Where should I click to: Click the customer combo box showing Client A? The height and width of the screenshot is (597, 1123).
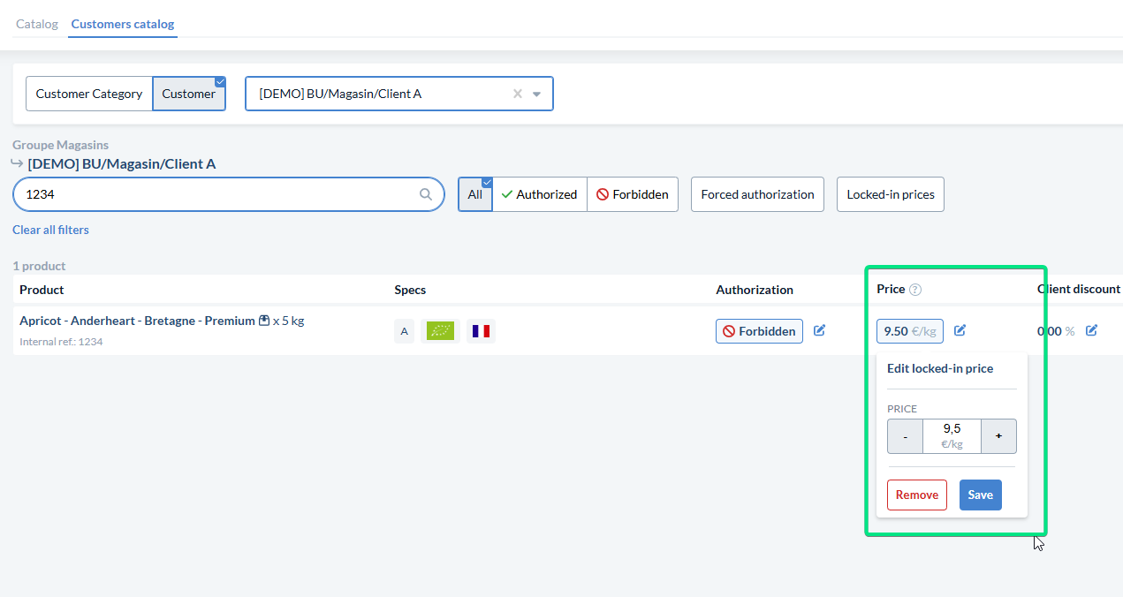coord(399,94)
